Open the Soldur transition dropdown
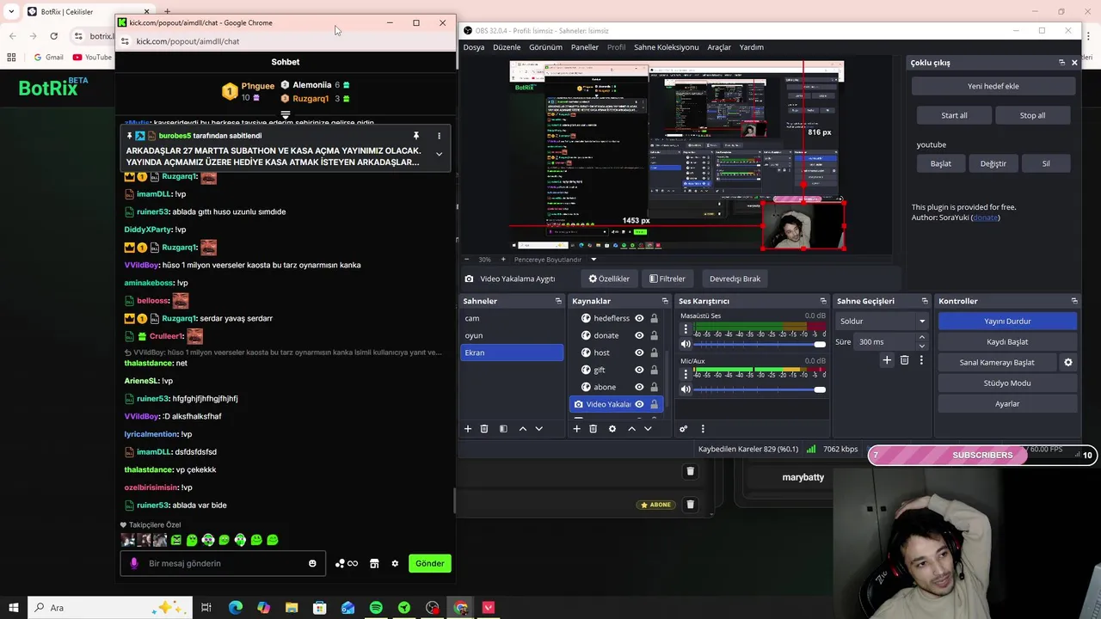 pyautogui.click(x=883, y=321)
